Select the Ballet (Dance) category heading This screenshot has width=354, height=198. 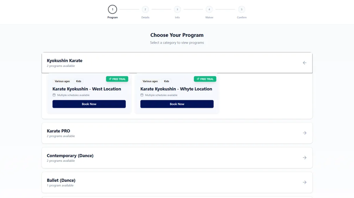[61, 180]
